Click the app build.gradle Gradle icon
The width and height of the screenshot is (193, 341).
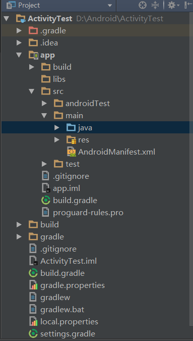46,201
